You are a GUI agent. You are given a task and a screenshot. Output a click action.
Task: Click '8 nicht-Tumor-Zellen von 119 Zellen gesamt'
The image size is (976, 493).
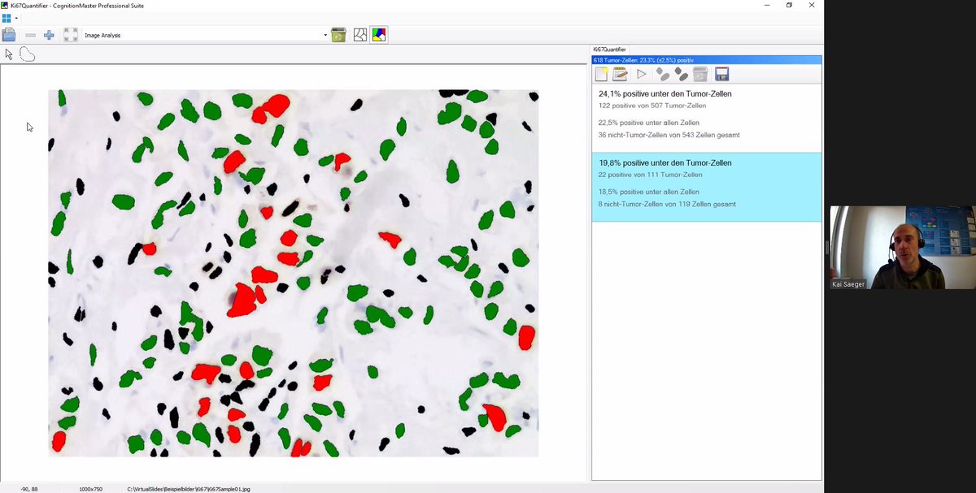coord(667,204)
